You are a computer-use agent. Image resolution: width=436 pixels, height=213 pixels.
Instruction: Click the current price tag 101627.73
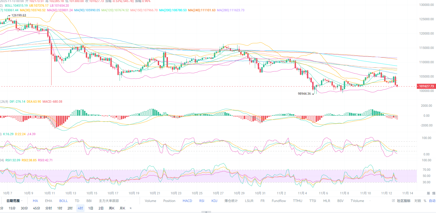[426, 86]
